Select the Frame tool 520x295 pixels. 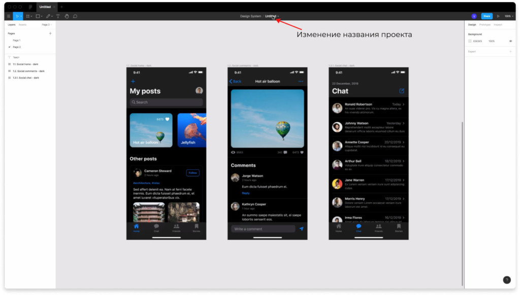click(x=28, y=16)
